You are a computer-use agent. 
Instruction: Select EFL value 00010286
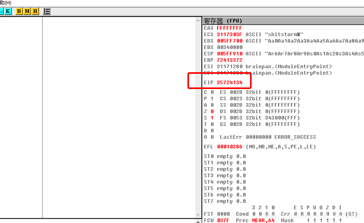click(x=230, y=147)
